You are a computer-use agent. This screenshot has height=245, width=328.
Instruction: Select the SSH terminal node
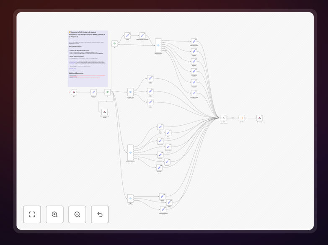(224, 118)
